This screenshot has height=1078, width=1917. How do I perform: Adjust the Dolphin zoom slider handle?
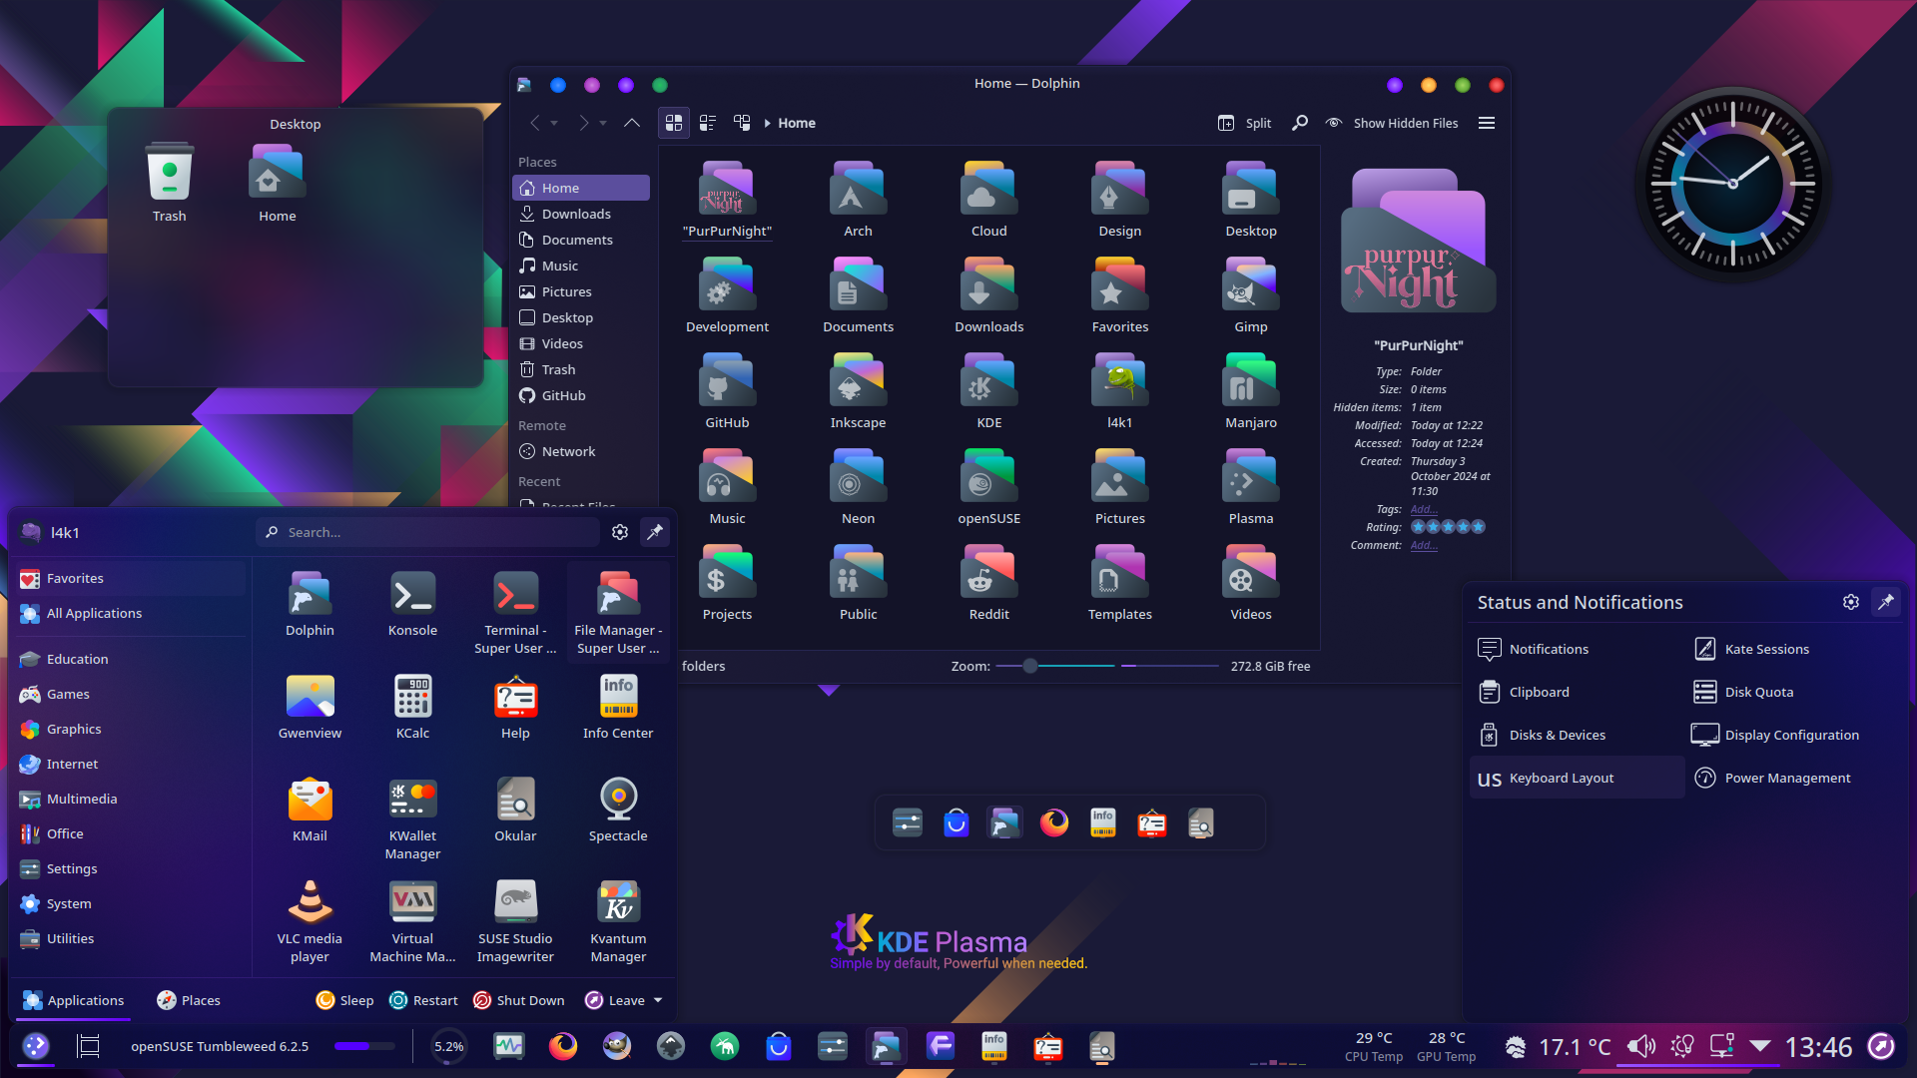pyautogui.click(x=1029, y=666)
